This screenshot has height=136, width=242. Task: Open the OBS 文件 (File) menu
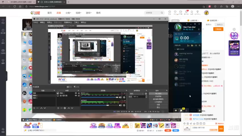[x=35, y=22]
